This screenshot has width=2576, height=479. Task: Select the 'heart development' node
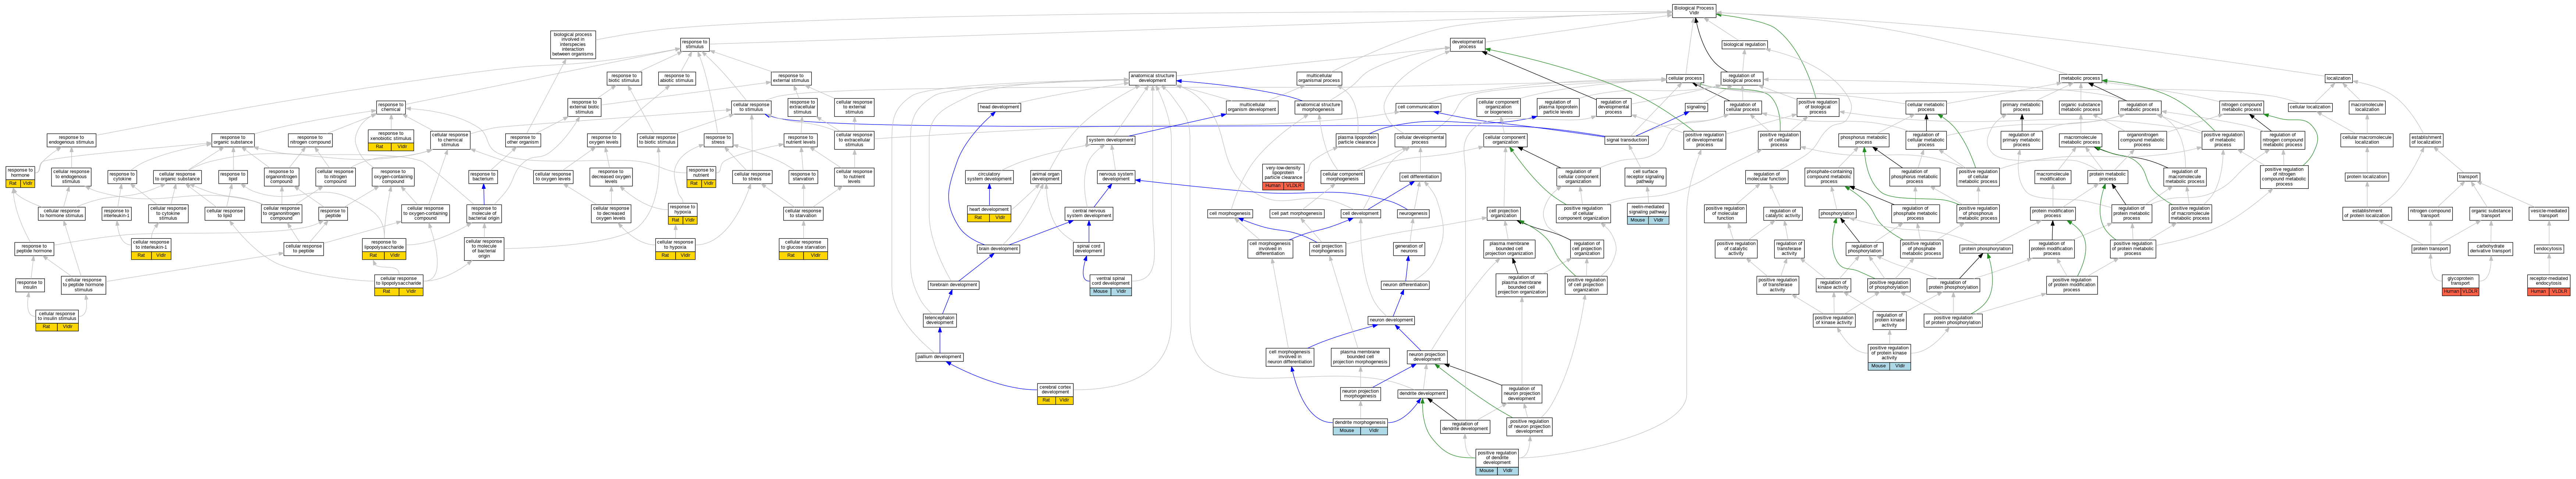[989, 213]
